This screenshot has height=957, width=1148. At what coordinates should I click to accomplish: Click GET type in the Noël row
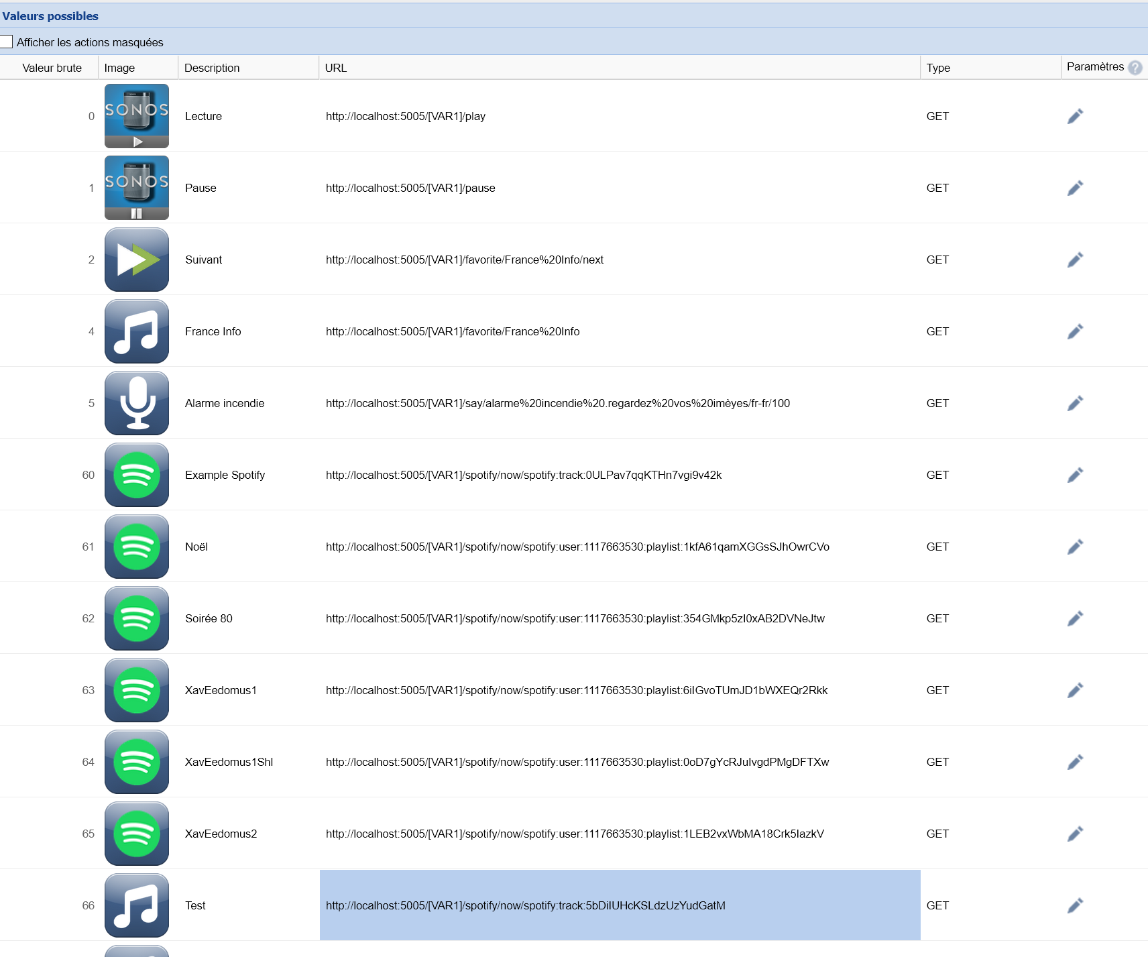pos(937,547)
